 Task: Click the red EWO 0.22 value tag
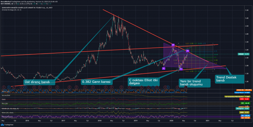(244, 99)
